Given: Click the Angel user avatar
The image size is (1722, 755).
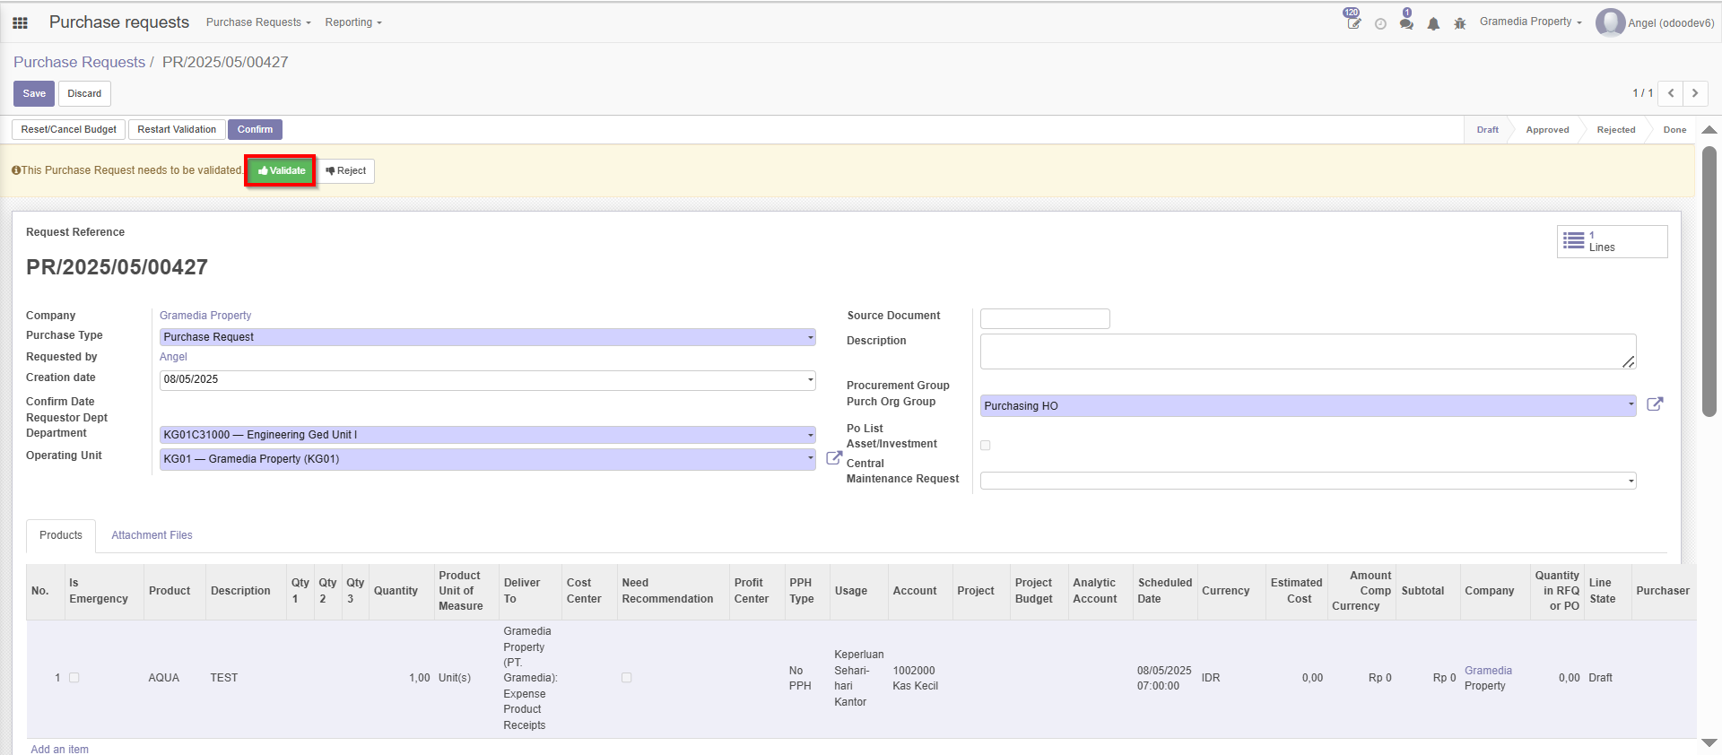Looking at the screenshot, I should click(1610, 22).
